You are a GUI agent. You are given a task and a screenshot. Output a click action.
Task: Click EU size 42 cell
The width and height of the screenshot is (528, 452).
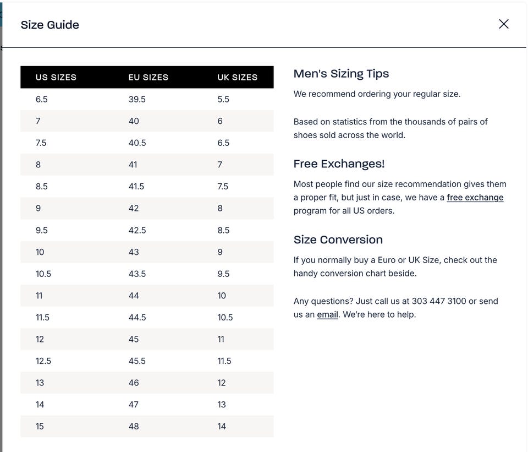point(134,208)
